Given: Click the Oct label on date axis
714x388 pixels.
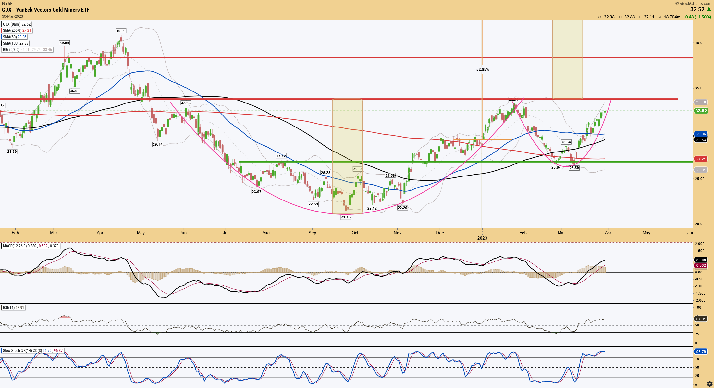Looking at the screenshot, I should (355, 233).
